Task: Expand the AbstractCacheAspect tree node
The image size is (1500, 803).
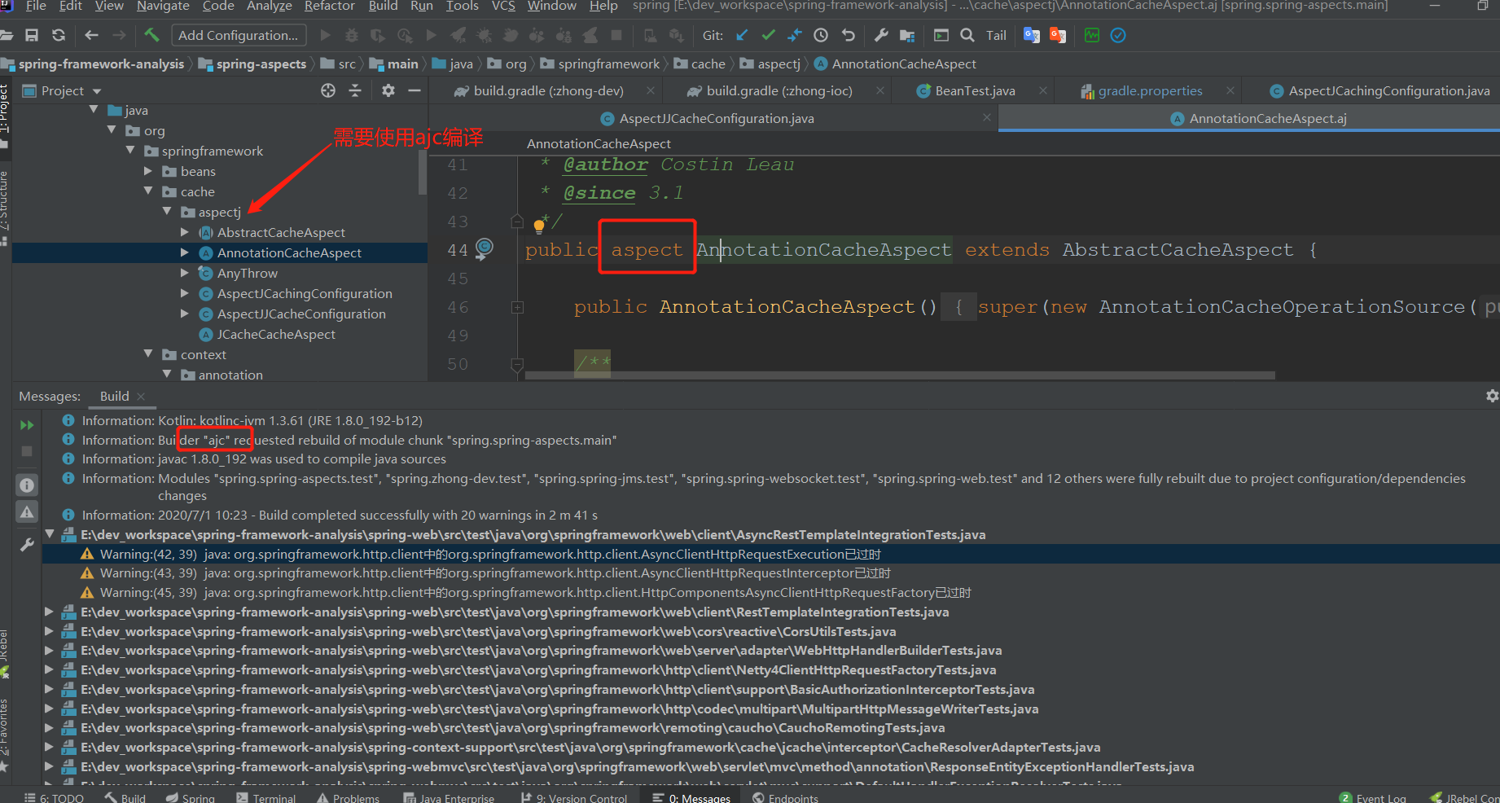Action: tap(185, 232)
